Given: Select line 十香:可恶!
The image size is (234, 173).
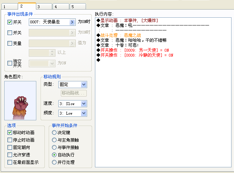Looking at the screenshot, I should click(117, 45).
